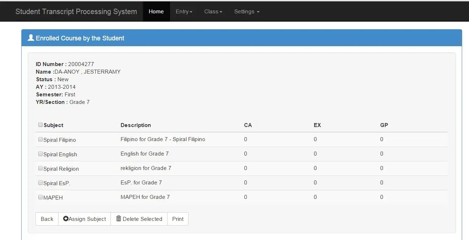
Task: Click the user icon beside Enrolled Course heading
Action: coord(31,38)
